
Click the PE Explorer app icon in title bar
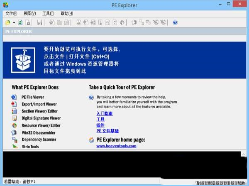(6, 5)
